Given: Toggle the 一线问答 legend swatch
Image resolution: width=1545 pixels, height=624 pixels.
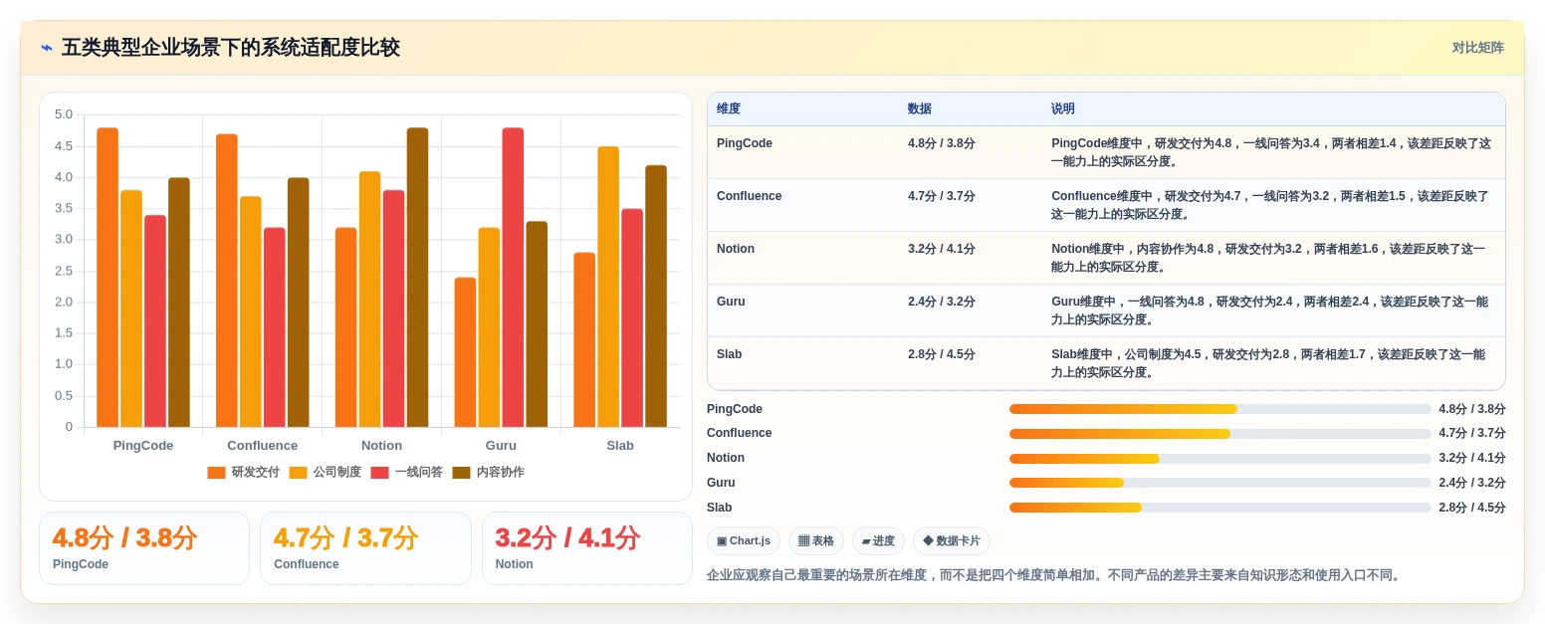Looking at the screenshot, I should (x=379, y=473).
